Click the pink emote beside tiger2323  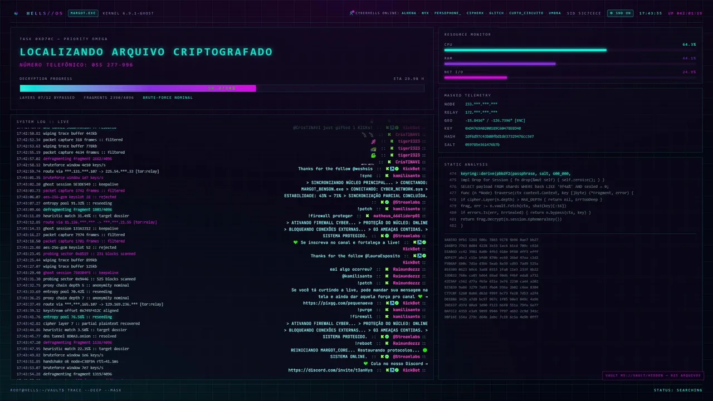click(x=373, y=141)
